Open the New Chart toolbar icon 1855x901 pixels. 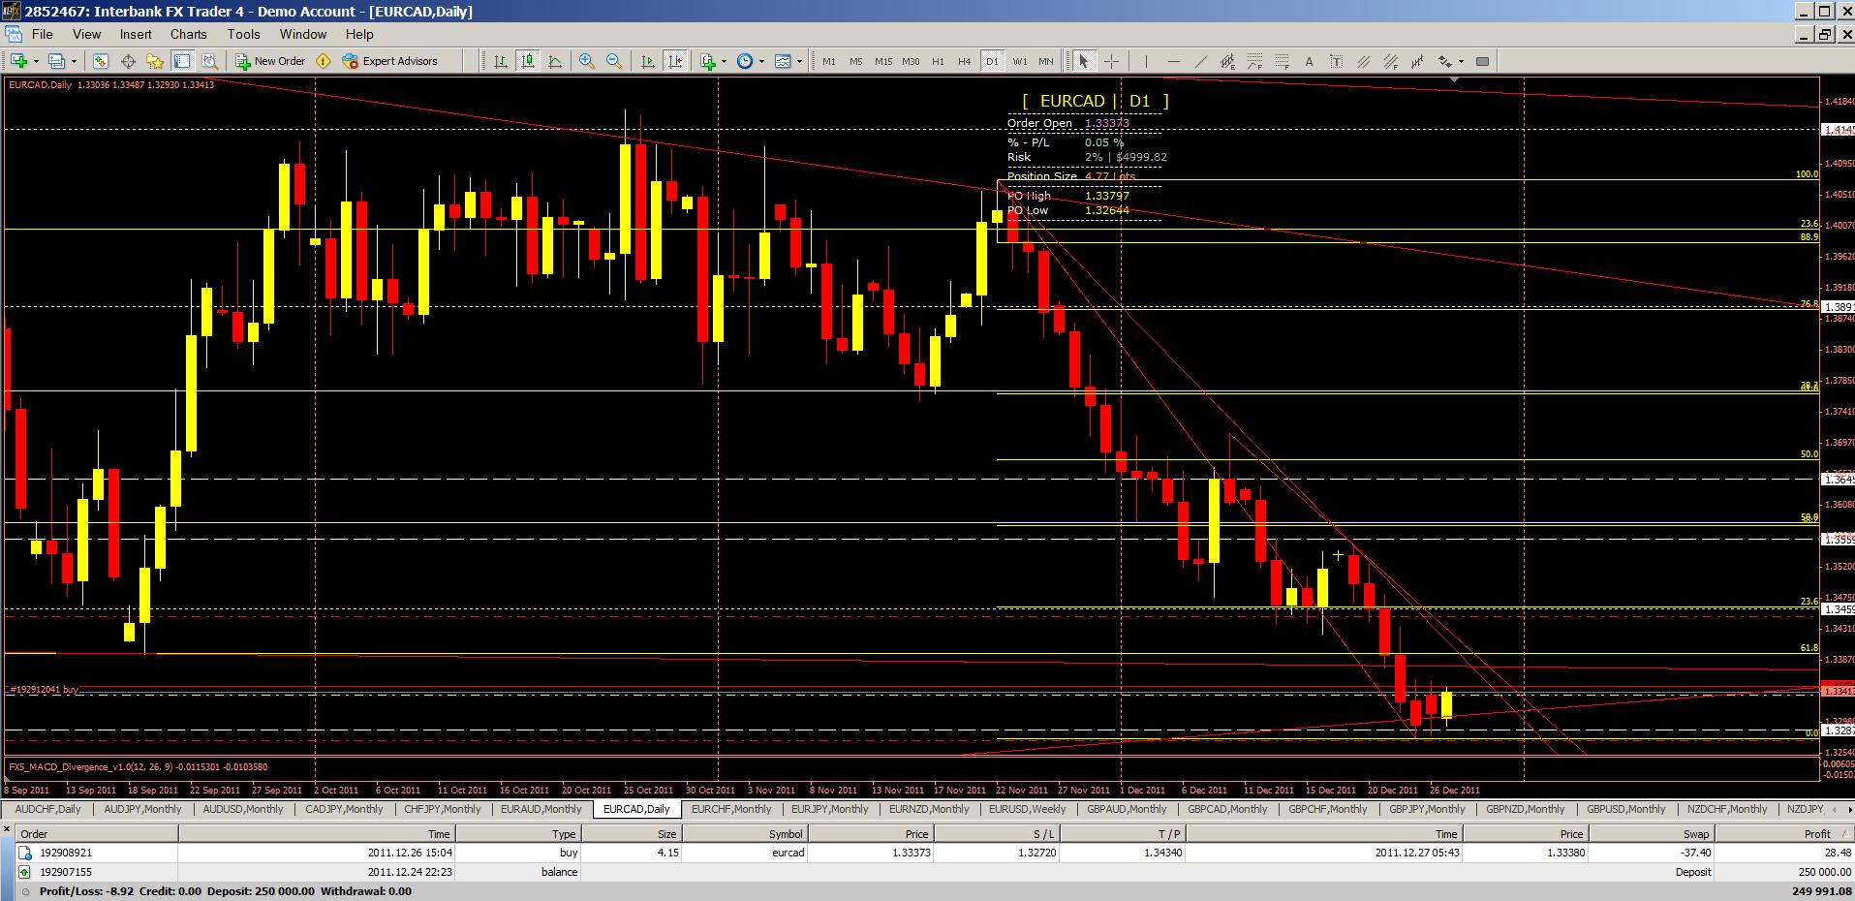tap(18, 61)
